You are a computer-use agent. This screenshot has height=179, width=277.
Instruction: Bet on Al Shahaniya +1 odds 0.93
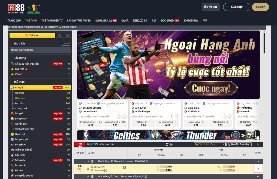(x=168, y=124)
